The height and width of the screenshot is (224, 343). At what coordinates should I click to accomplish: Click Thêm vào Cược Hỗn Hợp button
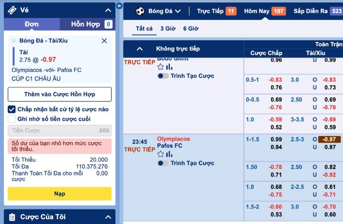tap(60, 94)
